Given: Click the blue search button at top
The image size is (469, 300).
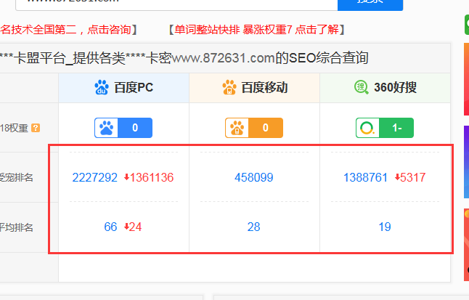Looking at the screenshot, I should (x=370, y=5).
